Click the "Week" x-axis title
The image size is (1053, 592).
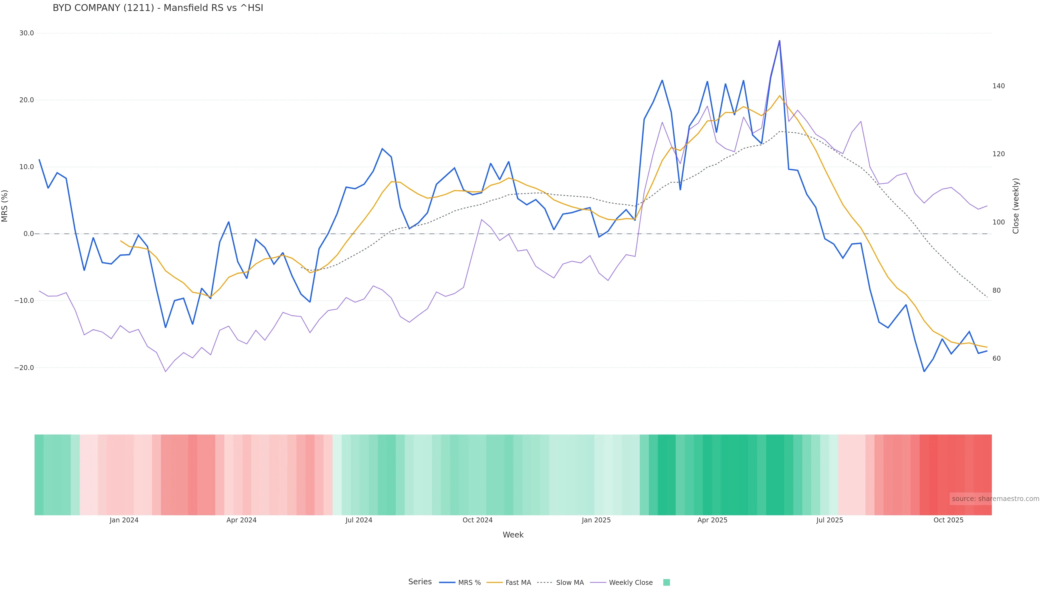(513, 535)
